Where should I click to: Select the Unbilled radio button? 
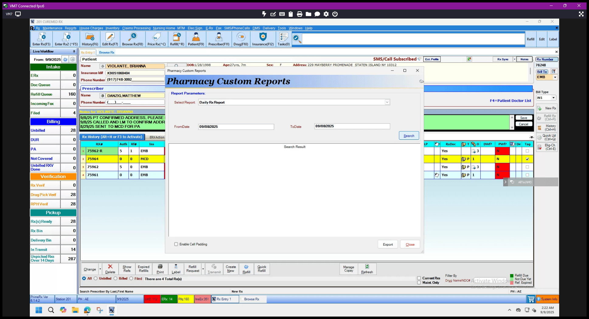96,279
